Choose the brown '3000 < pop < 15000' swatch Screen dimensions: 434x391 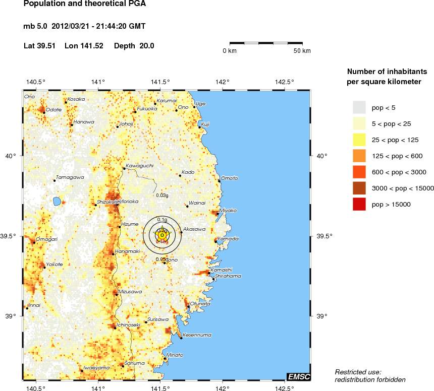[x=359, y=188]
